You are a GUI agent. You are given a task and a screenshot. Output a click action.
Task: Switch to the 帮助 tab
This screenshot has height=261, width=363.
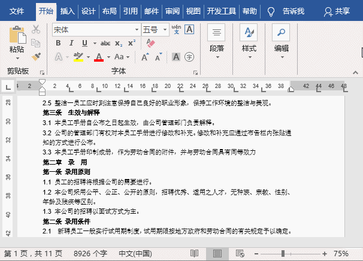click(250, 11)
